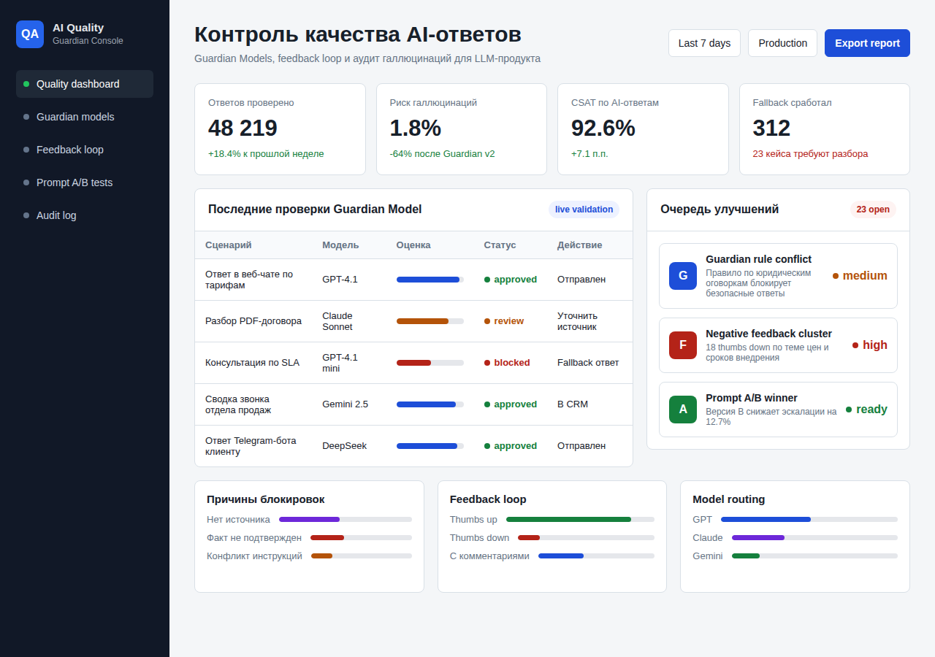Click the review status in PDF row
The height and width of the screenshot is (657, 935).
pyautogui.click(x=504, y=321)
